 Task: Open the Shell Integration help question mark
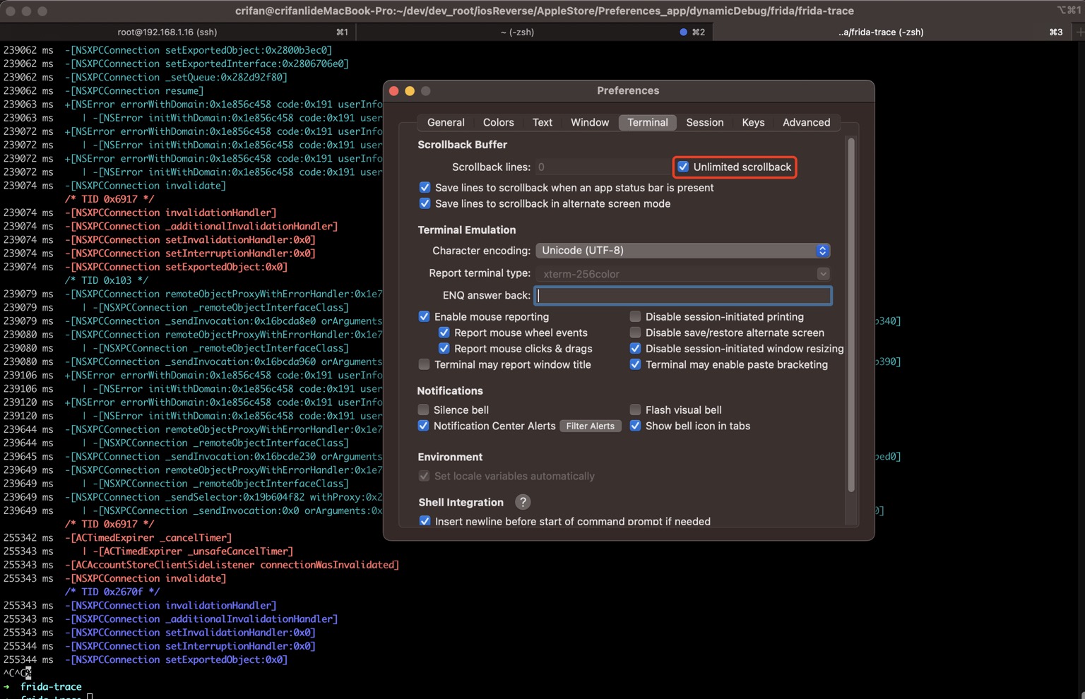click(x=523, y=502)
